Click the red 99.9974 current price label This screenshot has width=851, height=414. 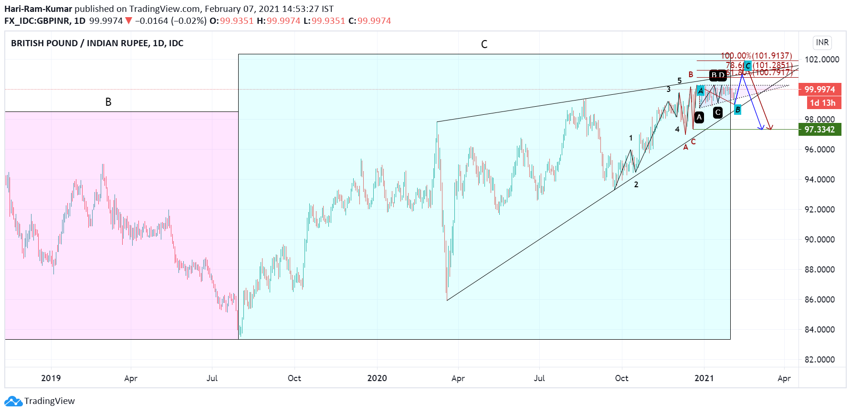point(819,90)
